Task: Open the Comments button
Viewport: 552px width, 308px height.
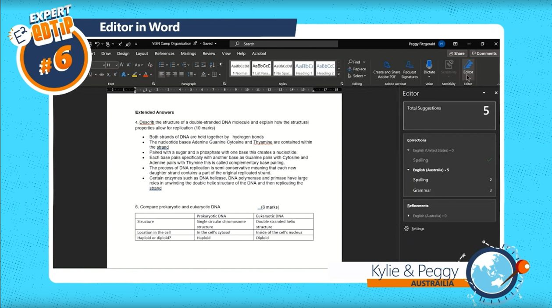Action: [x=484, y=53]
